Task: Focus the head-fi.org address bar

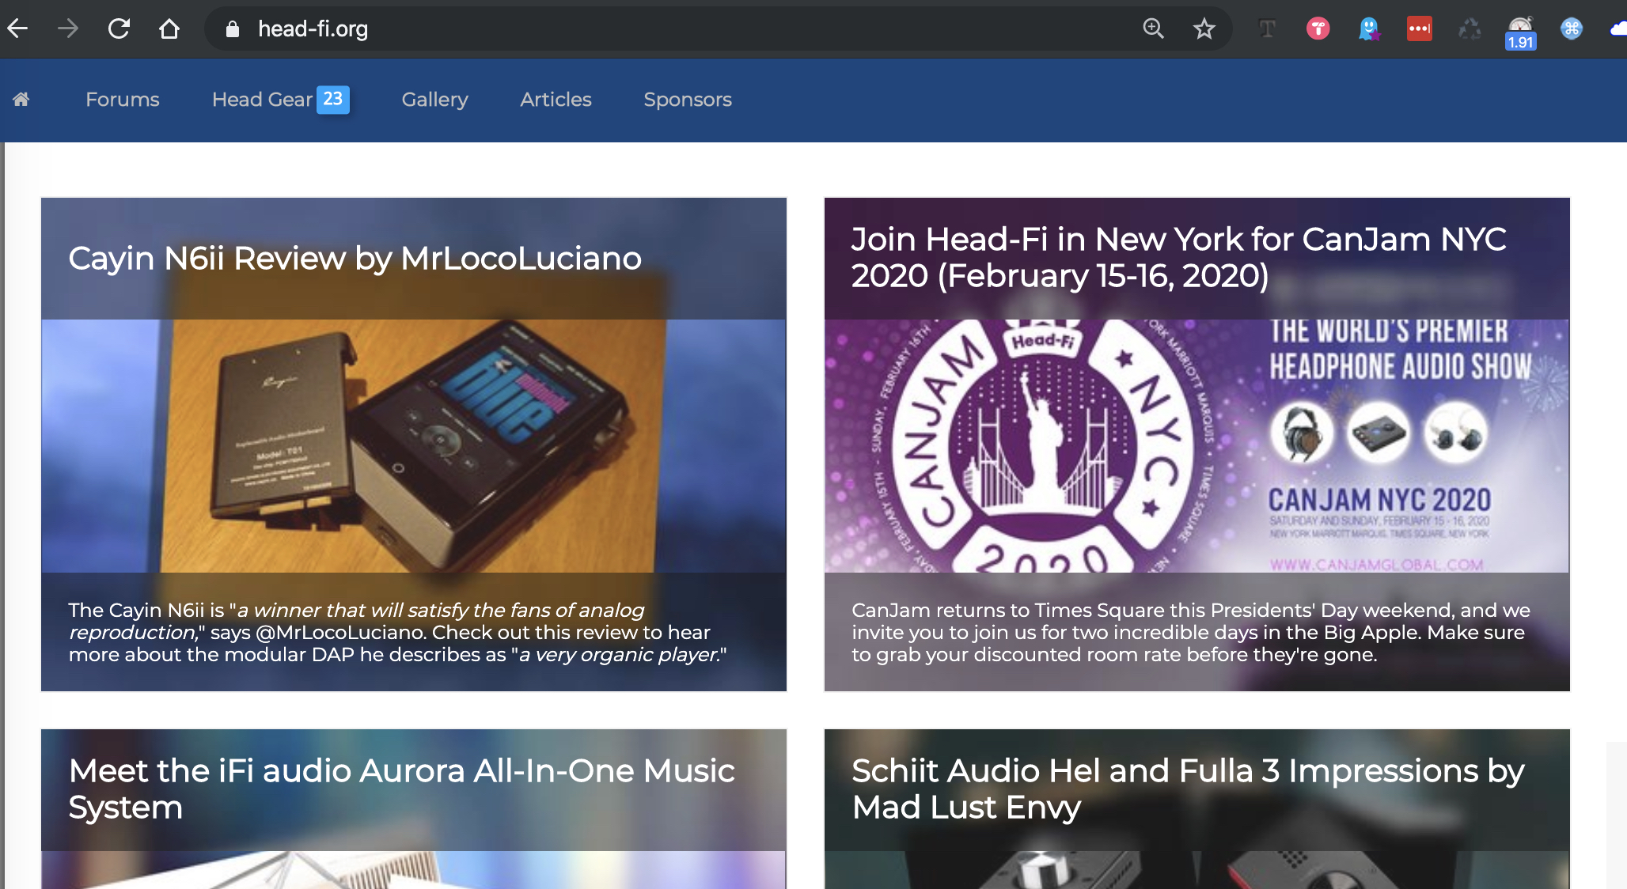Action: (x=633, y=29)
